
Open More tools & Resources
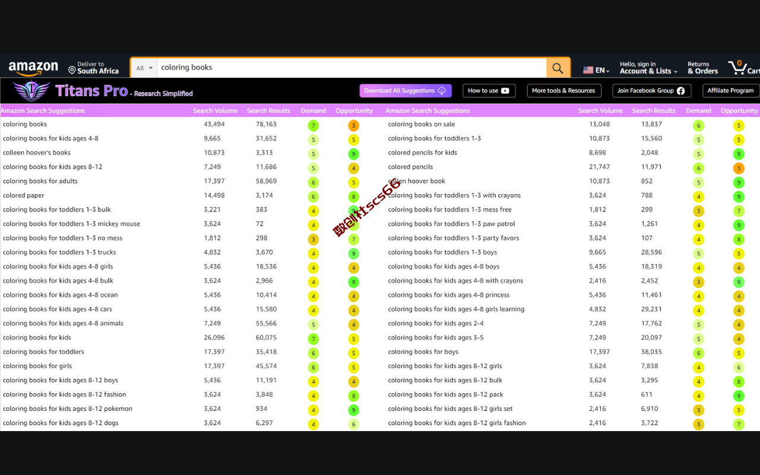(x=563, y=91)
